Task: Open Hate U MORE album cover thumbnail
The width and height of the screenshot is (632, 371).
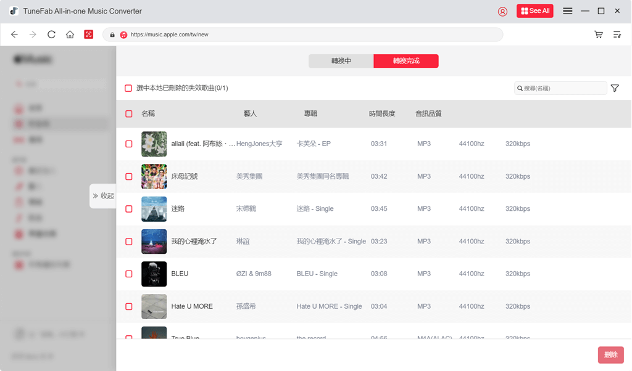Action: (x=154, y=307)
